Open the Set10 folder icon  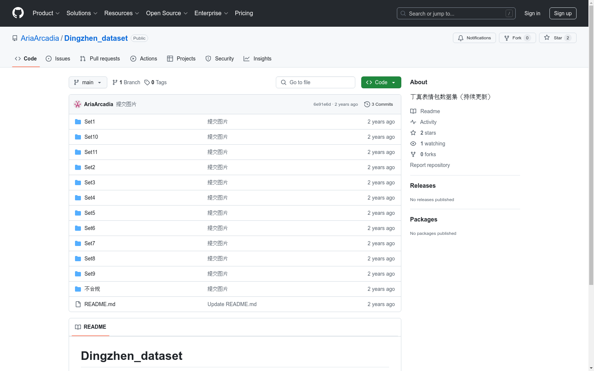click(x=78, y=137)
